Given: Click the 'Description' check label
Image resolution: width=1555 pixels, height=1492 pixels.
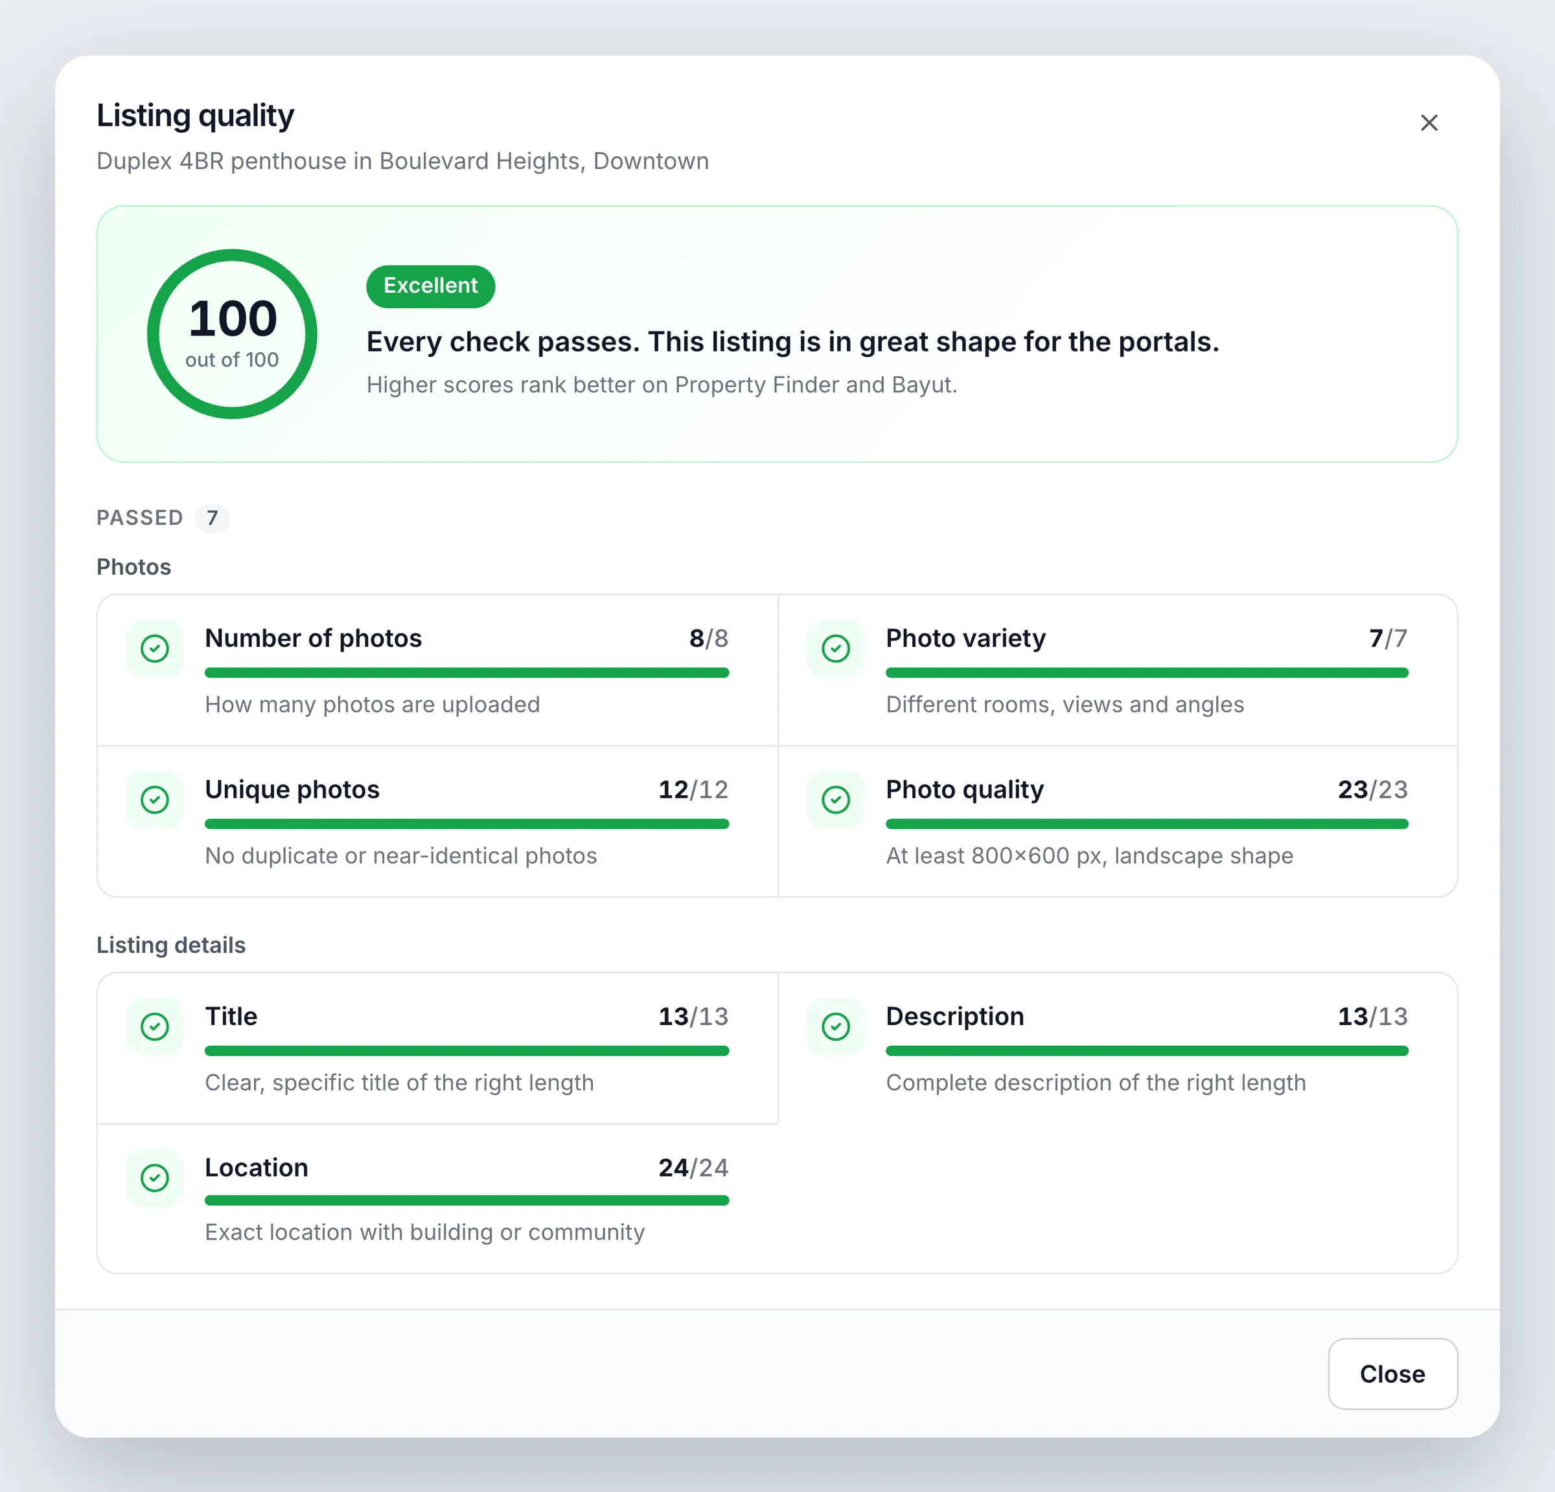Looking at the screenshot, I should pyautogui.click(x=954, y=1016).
